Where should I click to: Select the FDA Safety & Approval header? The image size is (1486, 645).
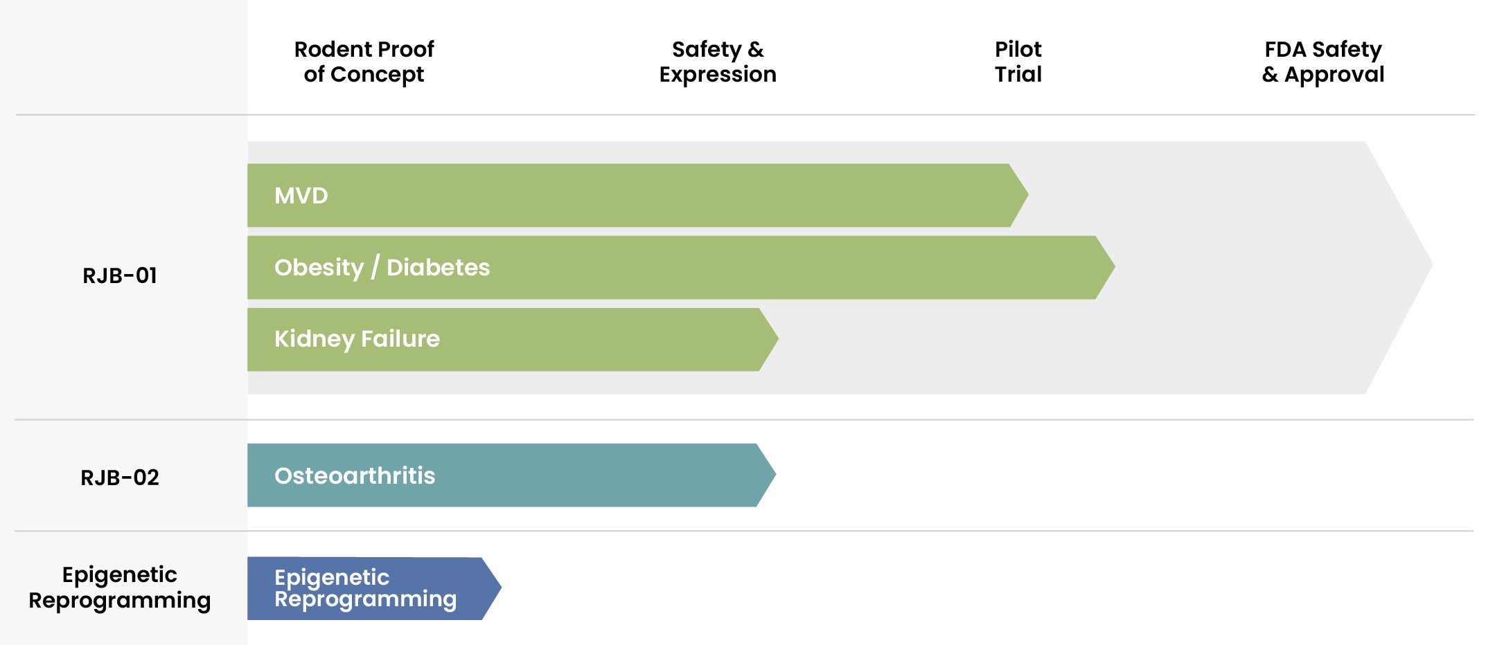1323,62
